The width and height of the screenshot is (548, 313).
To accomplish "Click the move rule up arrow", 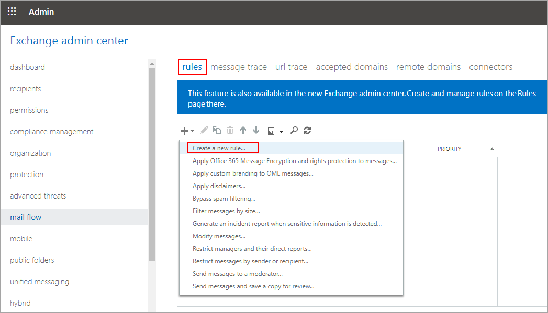I will (x=243, y=131).
